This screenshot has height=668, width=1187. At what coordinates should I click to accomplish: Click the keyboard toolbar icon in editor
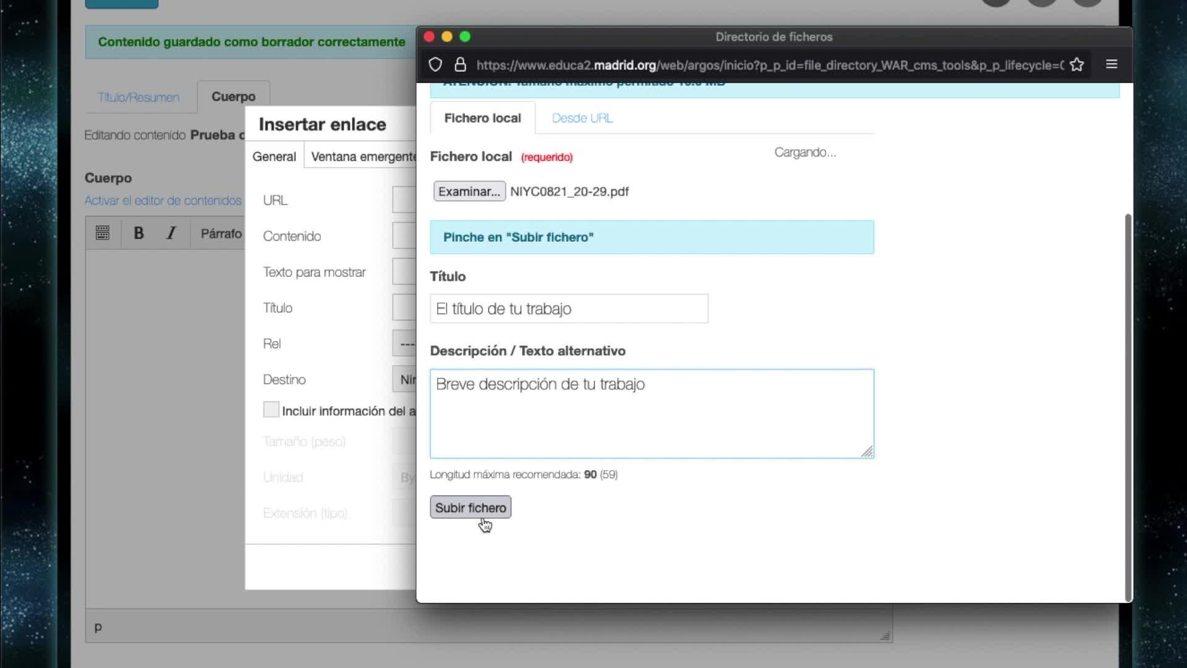click(103, 233)
